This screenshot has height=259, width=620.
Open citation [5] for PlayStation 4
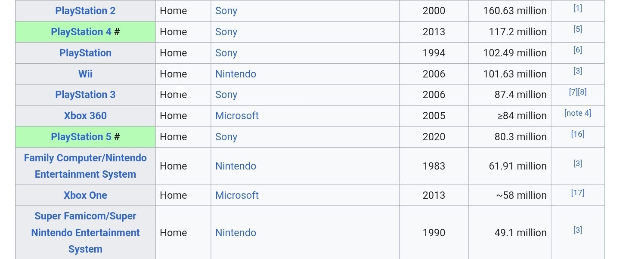[577, 29]
